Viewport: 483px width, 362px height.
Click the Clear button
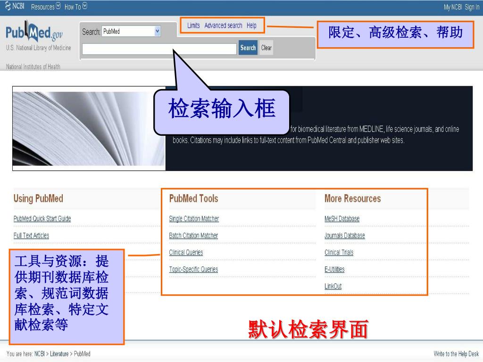coord(266,48)
